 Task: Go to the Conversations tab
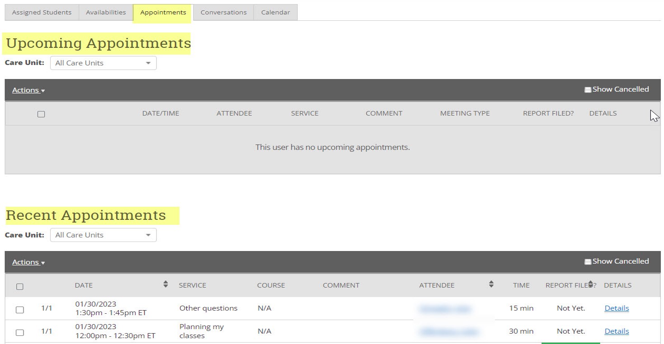pos(223,13)
